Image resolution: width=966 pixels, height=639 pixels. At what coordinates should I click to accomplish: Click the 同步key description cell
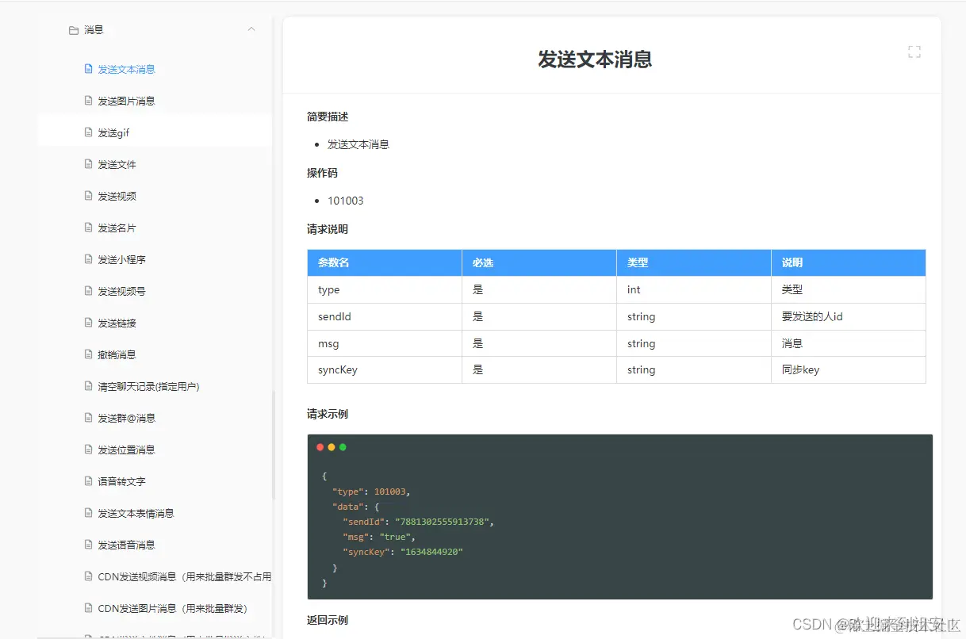pyautogui.click(x=849, y=369)
